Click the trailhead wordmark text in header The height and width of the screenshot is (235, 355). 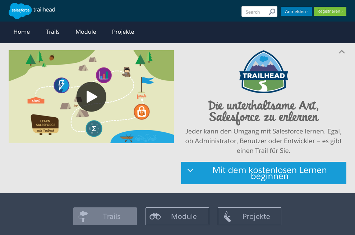click(x=45, y=9)
